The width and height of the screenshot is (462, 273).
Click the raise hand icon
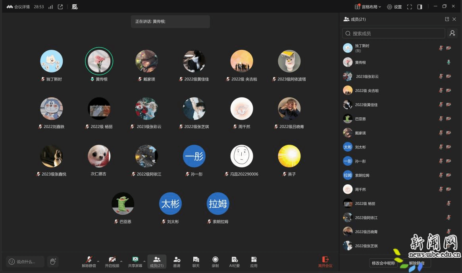[x=53, y=262]
